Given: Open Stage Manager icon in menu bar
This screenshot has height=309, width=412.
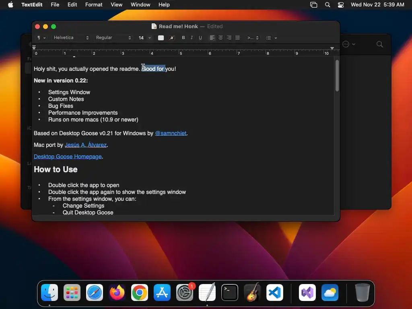Looking at the screenshot, I should (x=314, y=5).
